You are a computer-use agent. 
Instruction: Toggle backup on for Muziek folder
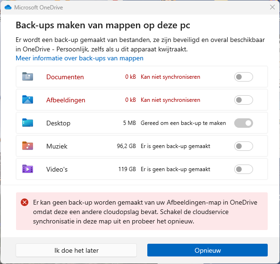pos(243,146)
